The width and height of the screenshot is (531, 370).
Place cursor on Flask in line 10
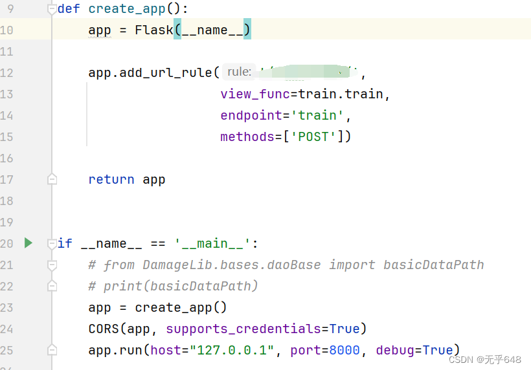(154, 30)
